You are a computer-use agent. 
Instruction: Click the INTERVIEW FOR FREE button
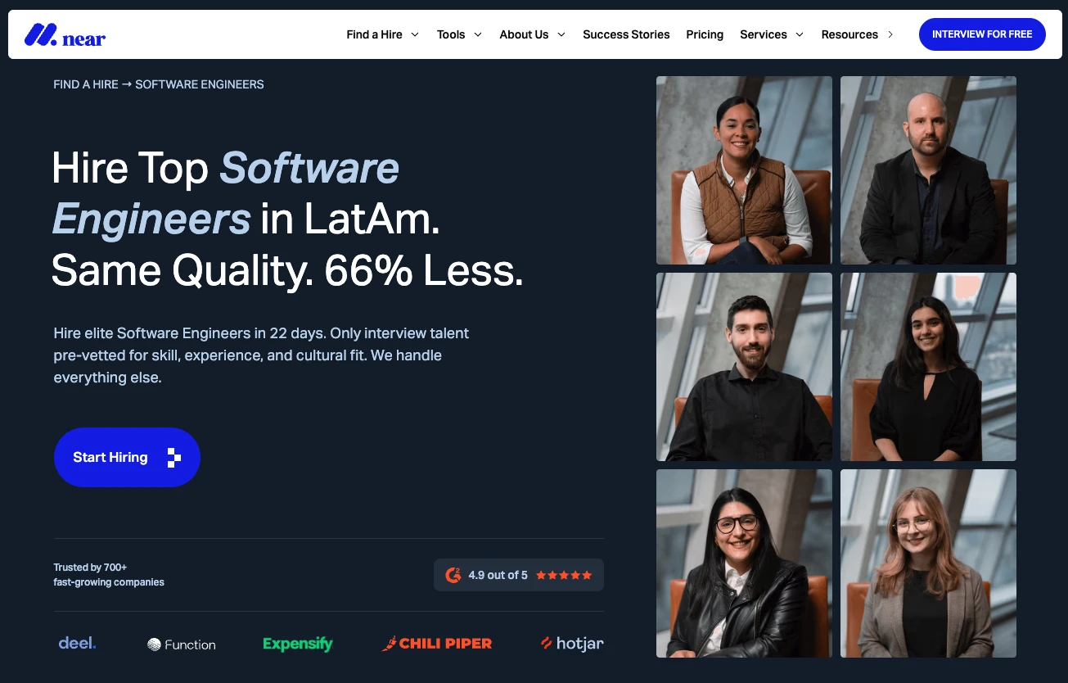pyautogui.click(x=982, y=34)
